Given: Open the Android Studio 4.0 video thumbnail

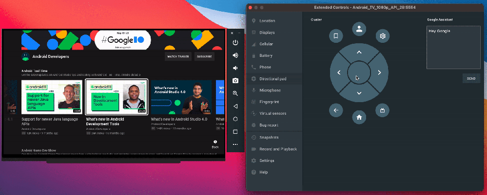Looking at the screenshot, I should point(181,97).
